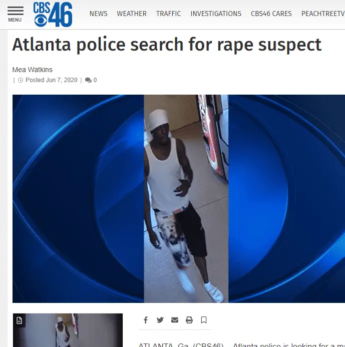Bookmark this article with save icon
Viewport: 345px width, 347px height.
click(x=204, y=320)
